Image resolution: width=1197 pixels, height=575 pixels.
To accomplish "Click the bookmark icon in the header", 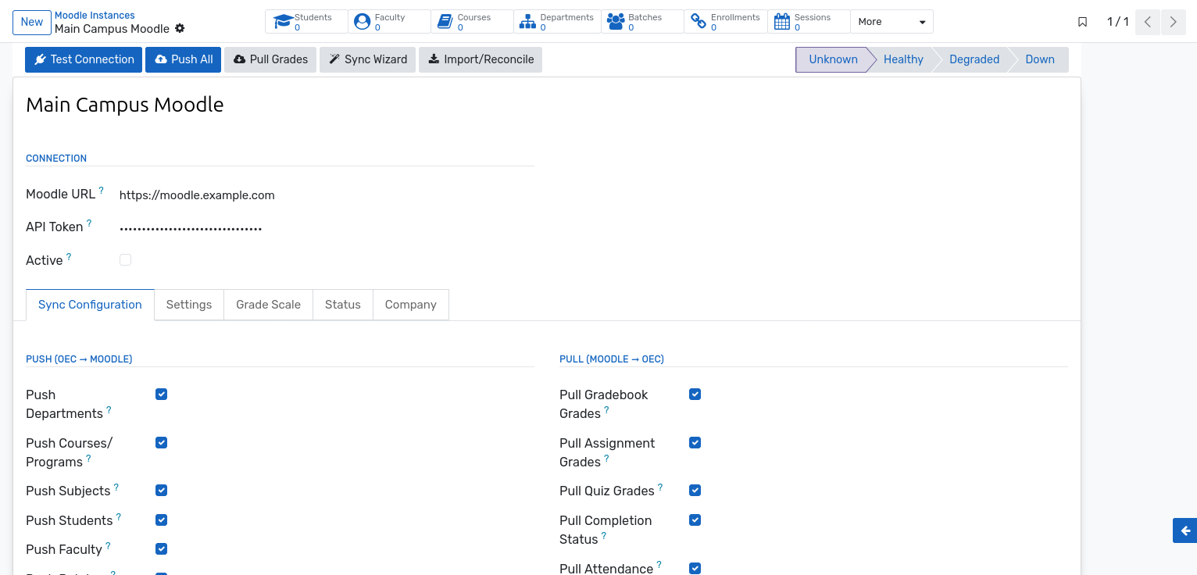I will (1082, 22).
